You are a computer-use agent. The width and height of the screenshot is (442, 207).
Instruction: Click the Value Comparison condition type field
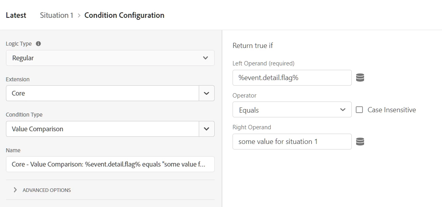[x=102, y=129]
